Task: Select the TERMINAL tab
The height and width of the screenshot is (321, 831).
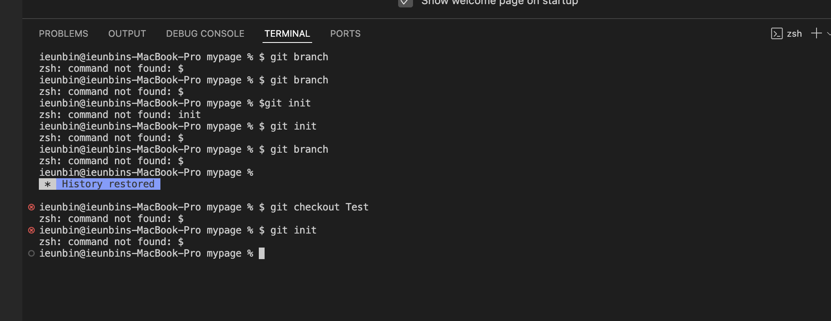Action: (287, 34)
